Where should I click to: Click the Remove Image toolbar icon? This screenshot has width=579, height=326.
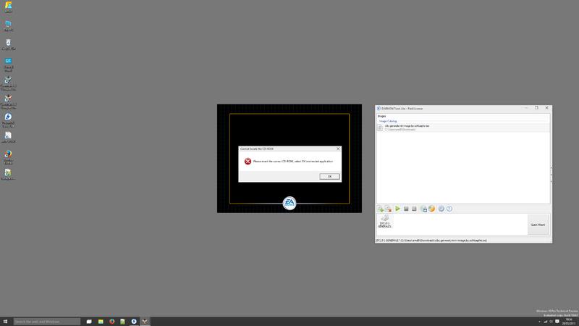(x=389, y=209)
